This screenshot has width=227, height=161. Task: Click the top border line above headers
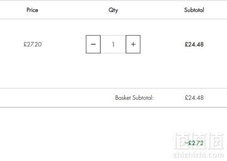[113, 0]
